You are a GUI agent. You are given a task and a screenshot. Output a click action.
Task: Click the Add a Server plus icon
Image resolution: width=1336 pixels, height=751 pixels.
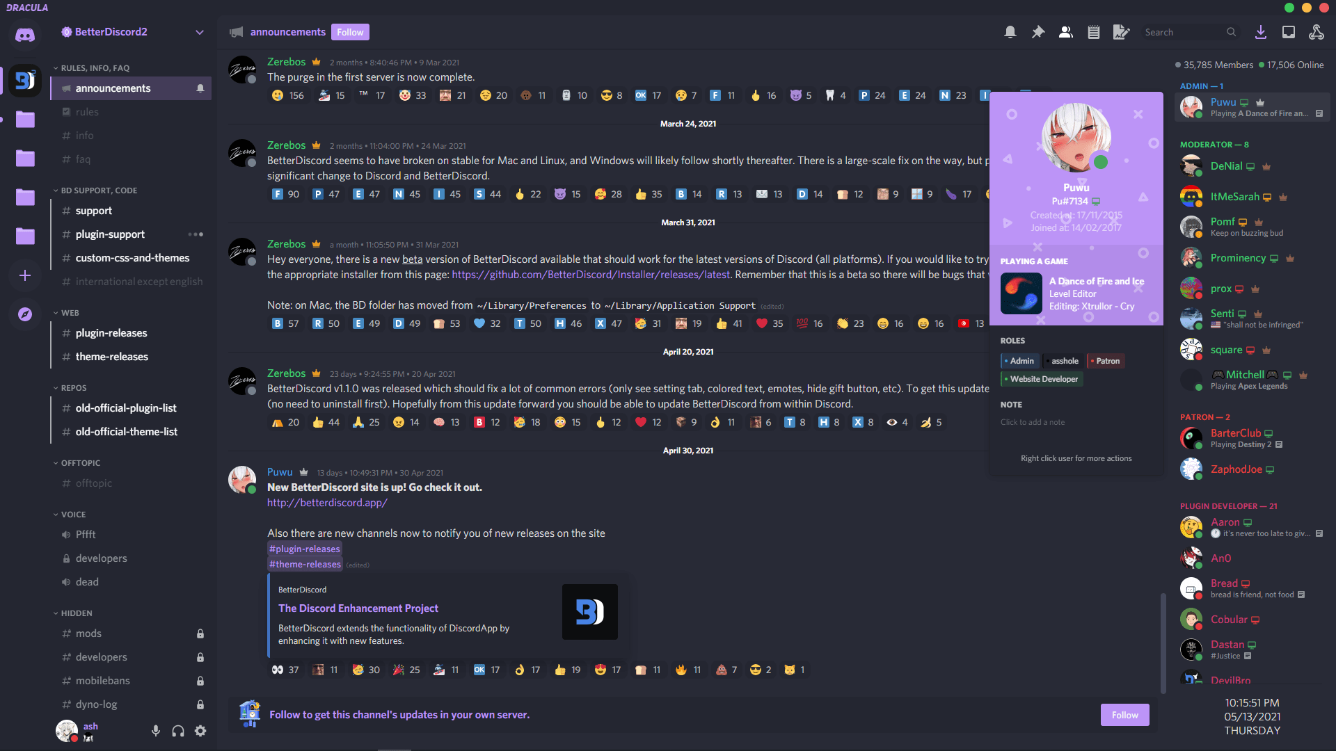coord(25,275)
